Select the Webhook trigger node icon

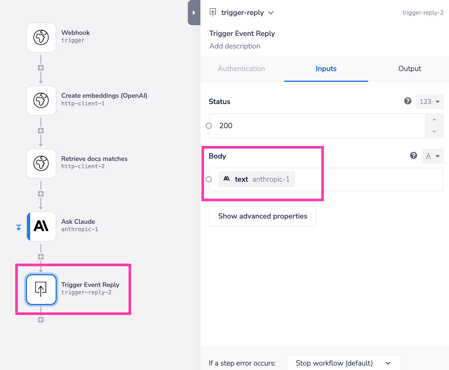click(41, 37)
